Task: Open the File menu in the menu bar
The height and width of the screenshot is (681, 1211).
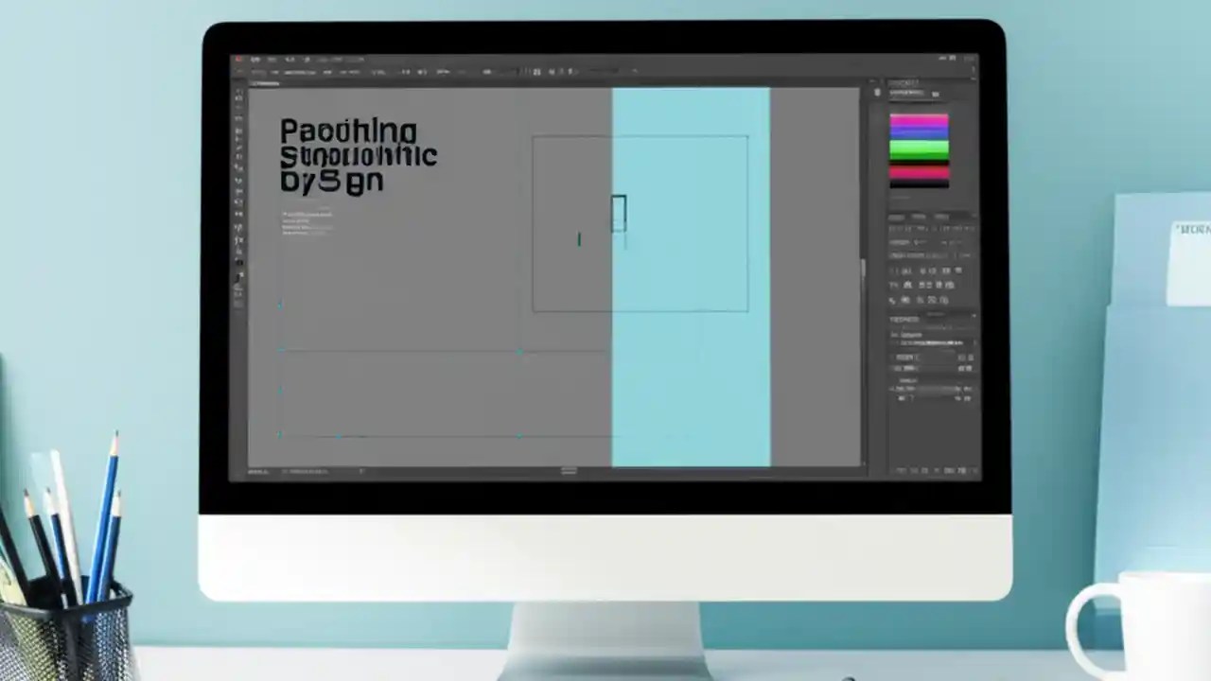Action: (x=255, y=59)
